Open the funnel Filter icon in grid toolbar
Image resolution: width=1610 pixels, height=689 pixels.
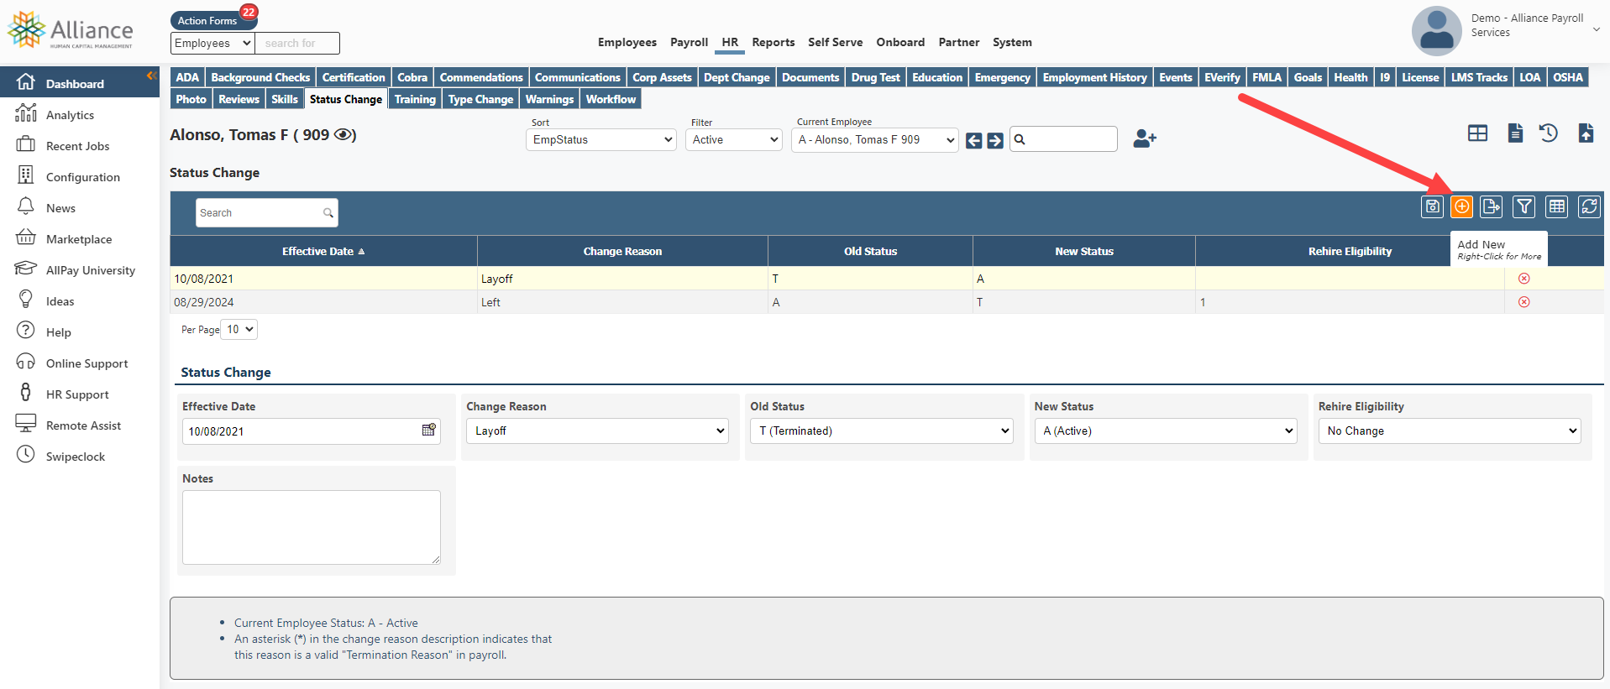[x=1524, y=206]
